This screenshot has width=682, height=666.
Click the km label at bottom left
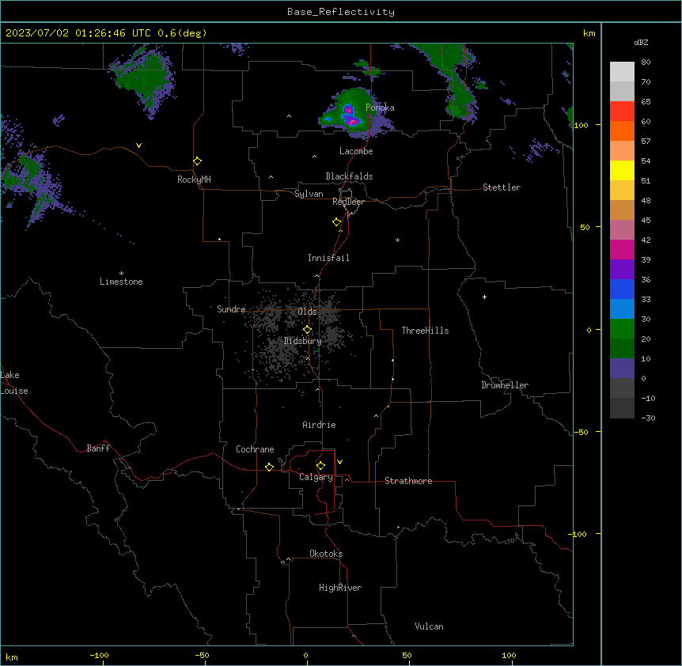coord(12,657)
